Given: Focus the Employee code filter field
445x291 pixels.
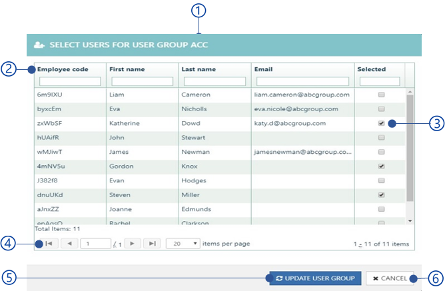Looking at the screenshot, I should 70,81.
